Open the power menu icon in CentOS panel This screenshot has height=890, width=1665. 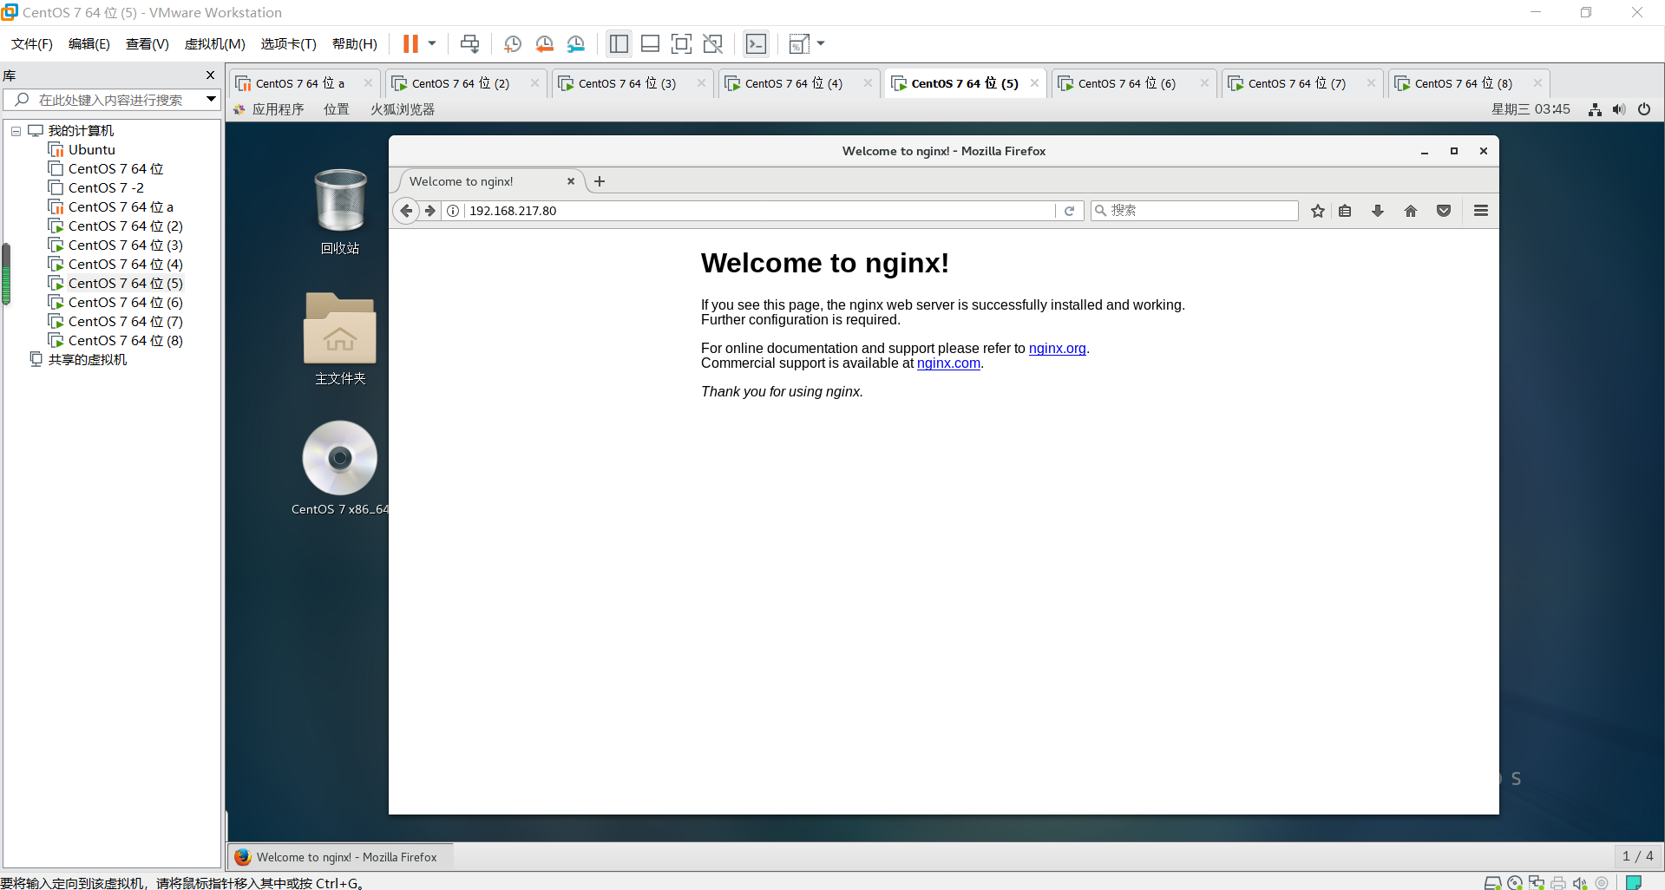pos(1644,109)
